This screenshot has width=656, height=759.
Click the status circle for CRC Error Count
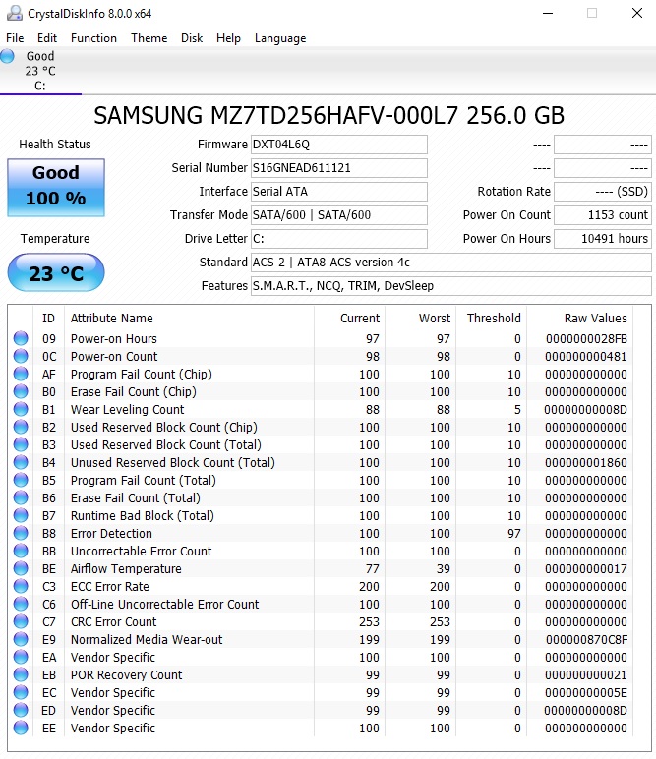coord(21,621)
